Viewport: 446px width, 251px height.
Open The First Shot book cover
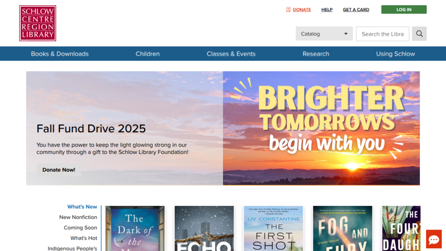click(x=273, y=228)
